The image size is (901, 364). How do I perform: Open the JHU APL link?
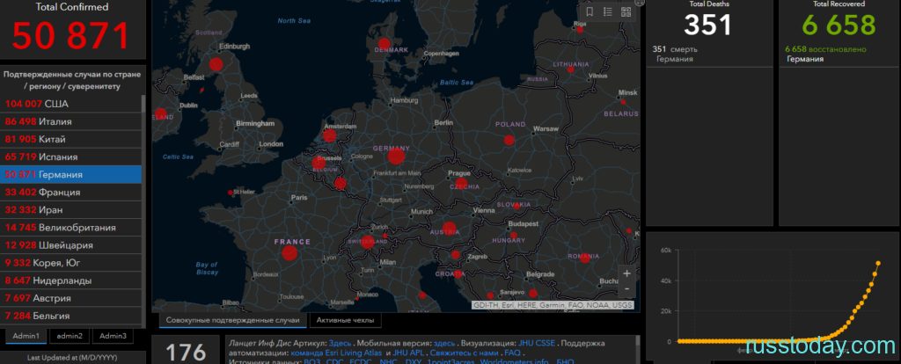pos(407,353)
